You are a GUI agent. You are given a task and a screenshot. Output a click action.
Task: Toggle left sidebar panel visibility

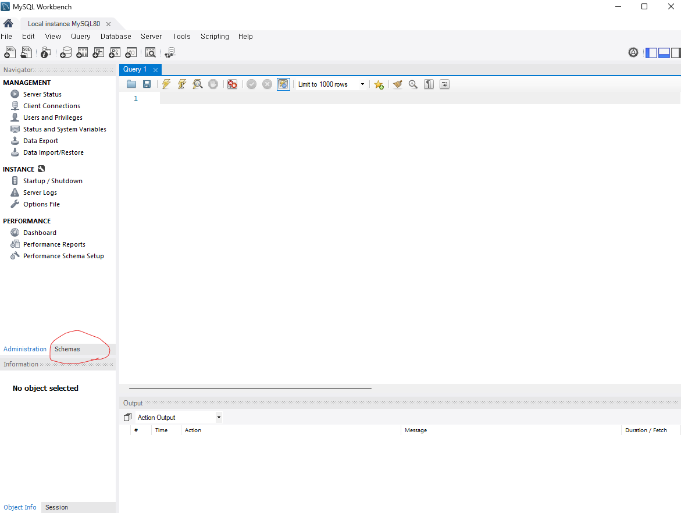tap(651, 52)
